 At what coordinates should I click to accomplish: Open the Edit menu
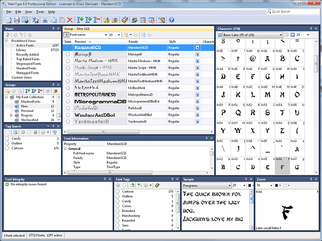point(18,12)
